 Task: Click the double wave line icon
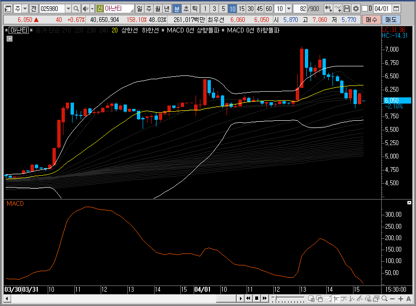(x=344, y=299)
